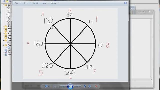160x90 pixels.
Task: Open the Print menu
Action: click(x=26, y=3)
